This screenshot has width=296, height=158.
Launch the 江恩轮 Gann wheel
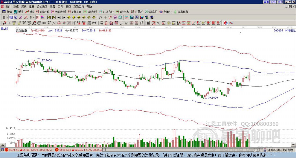137,12
